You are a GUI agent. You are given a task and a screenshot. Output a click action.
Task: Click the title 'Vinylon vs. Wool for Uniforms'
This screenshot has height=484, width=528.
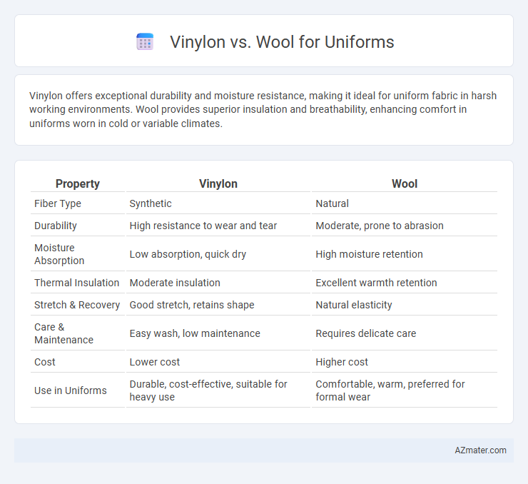(282, 42)
